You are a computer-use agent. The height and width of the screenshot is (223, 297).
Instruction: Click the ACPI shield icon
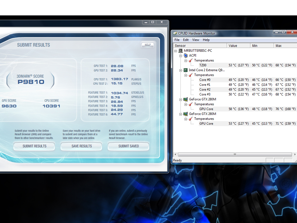(186, 55)
